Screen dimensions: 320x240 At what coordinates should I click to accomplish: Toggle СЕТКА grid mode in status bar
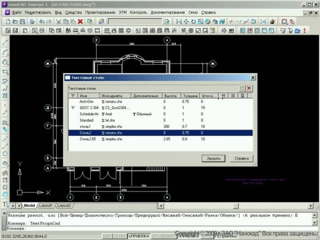point(119,236)
